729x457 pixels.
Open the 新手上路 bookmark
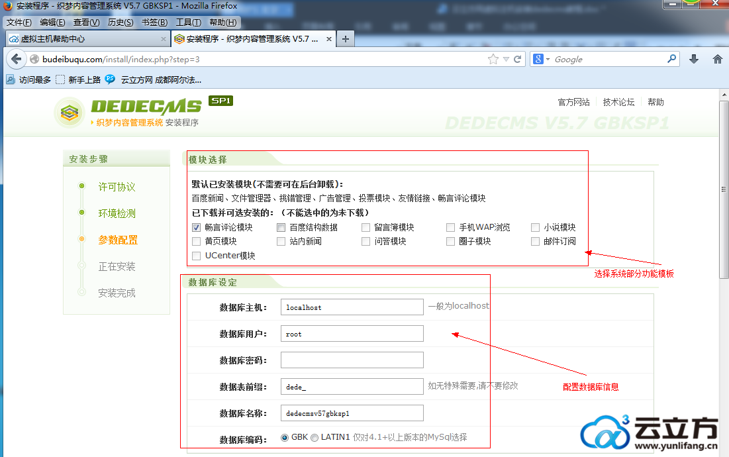[x=78, y=80]
